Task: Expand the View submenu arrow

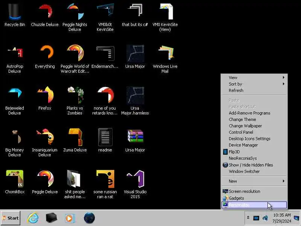Action: coord(284,78)
